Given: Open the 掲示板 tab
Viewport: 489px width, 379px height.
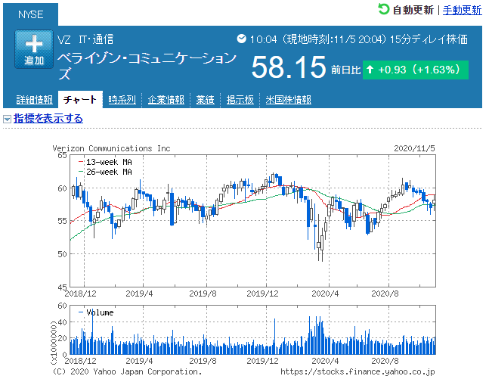Looking at the screenshot, I should 240,100.
